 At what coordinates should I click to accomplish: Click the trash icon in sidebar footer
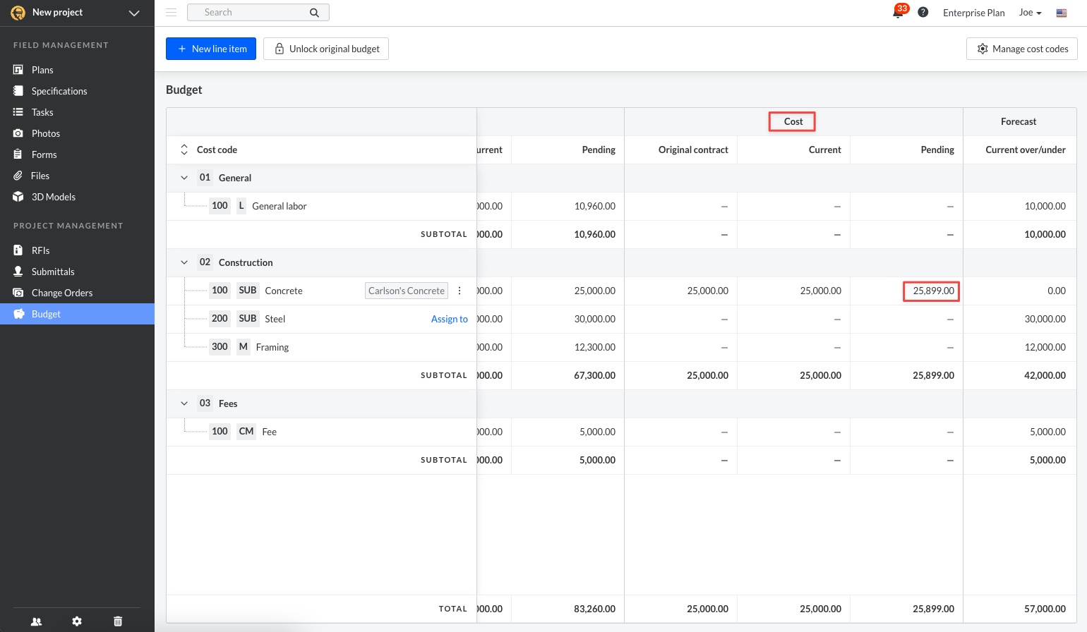(x=118, y=621)
